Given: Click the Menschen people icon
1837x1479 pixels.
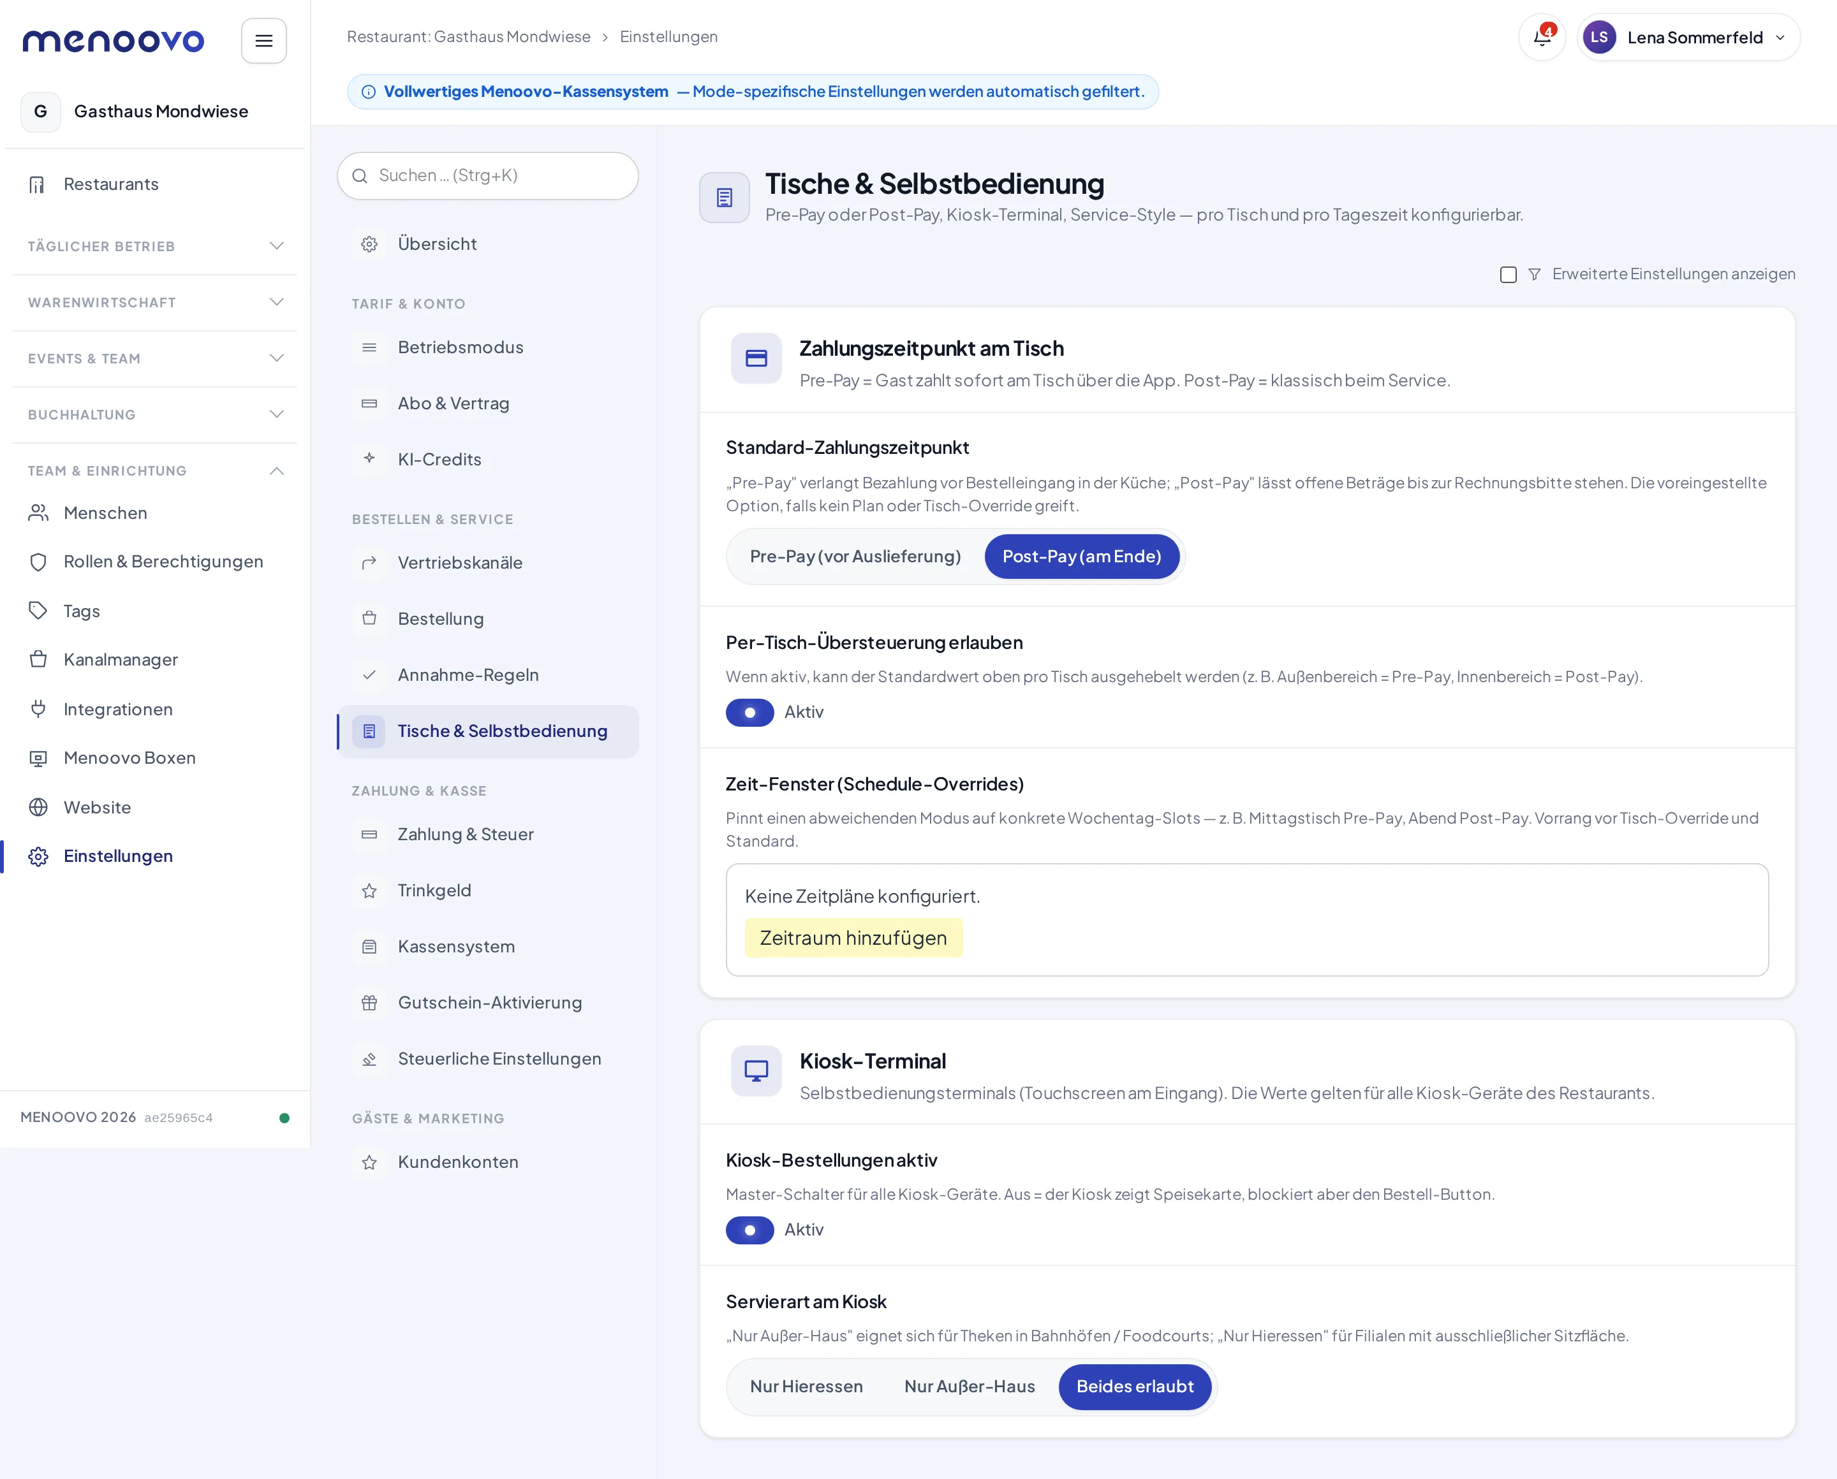Looking at the screenshot, I should tap(38, 513).
